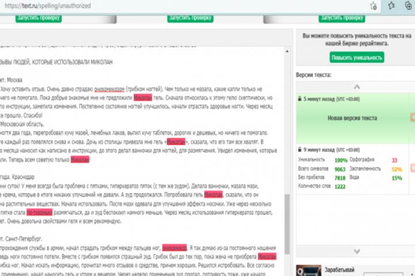Open the browser Collections icon
This screenshot has width=415, height=276.
(x=409, y=6)
